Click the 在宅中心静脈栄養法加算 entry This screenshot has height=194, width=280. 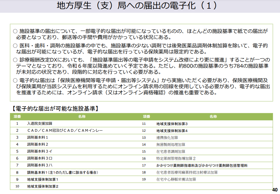(x=176, y=179)
